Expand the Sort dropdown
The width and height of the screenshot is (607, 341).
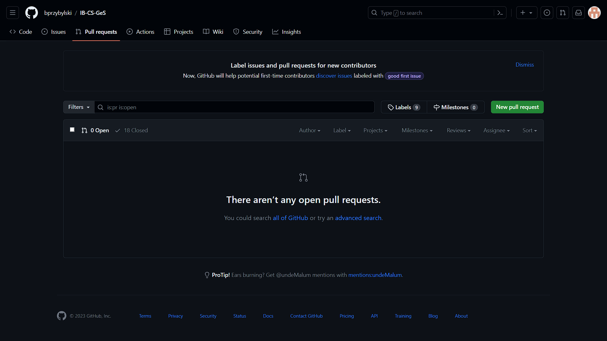click(530, 130)
